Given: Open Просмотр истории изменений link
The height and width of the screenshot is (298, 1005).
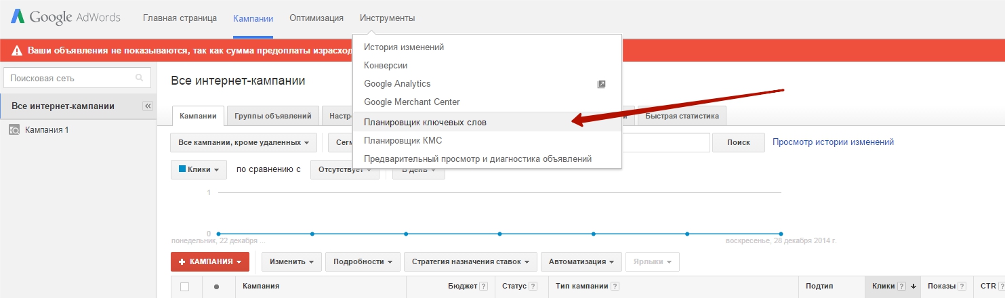Looking at the screenshot, I should [x=833, y=142].
